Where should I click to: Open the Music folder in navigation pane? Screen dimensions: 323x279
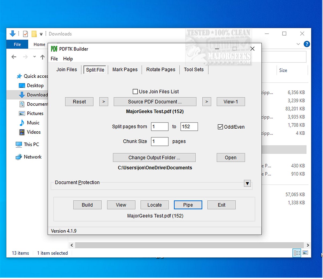pos(33,123)
